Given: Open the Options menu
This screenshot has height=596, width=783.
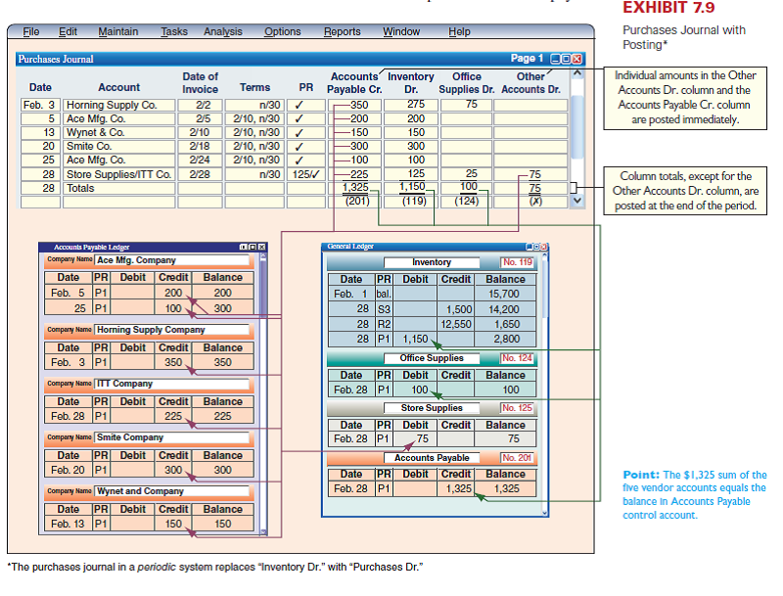Looking at the screenshot, I should [282, 31].
